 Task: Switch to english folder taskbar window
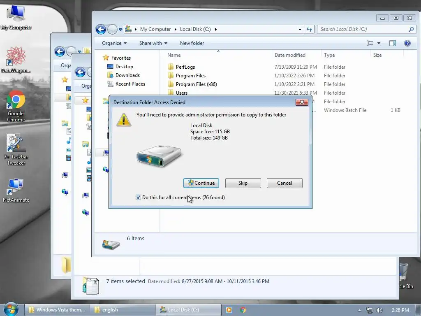(x=123, y=310)
